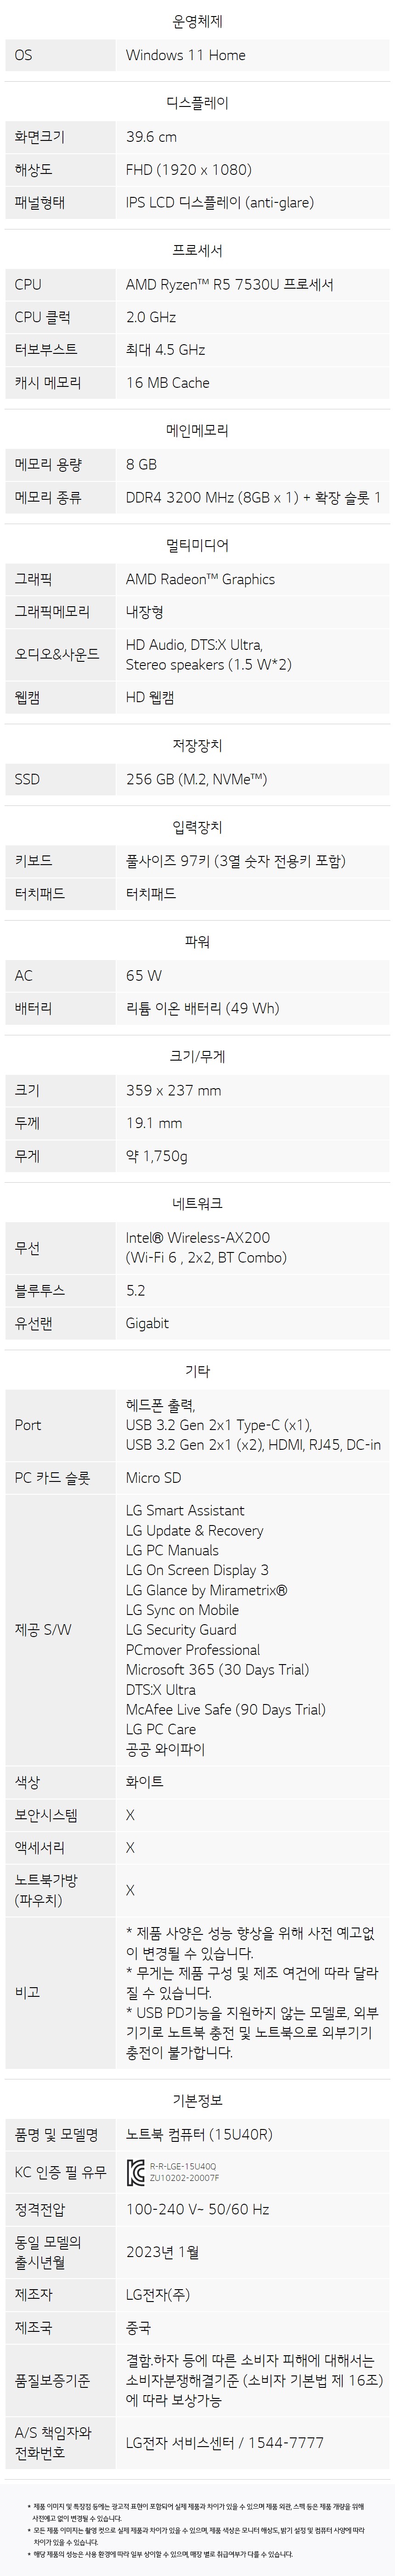Select the 프로세서 section heading
Image resolution: width=395 pixels, height=2576 pixels.
click(x=197, y=251)
